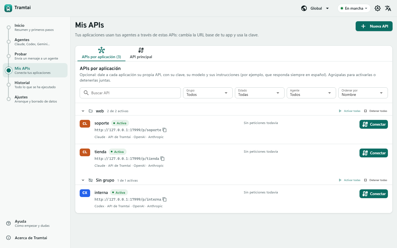Open Ayuda in the sidebar

pyautogui.click(x=35, y=223)
